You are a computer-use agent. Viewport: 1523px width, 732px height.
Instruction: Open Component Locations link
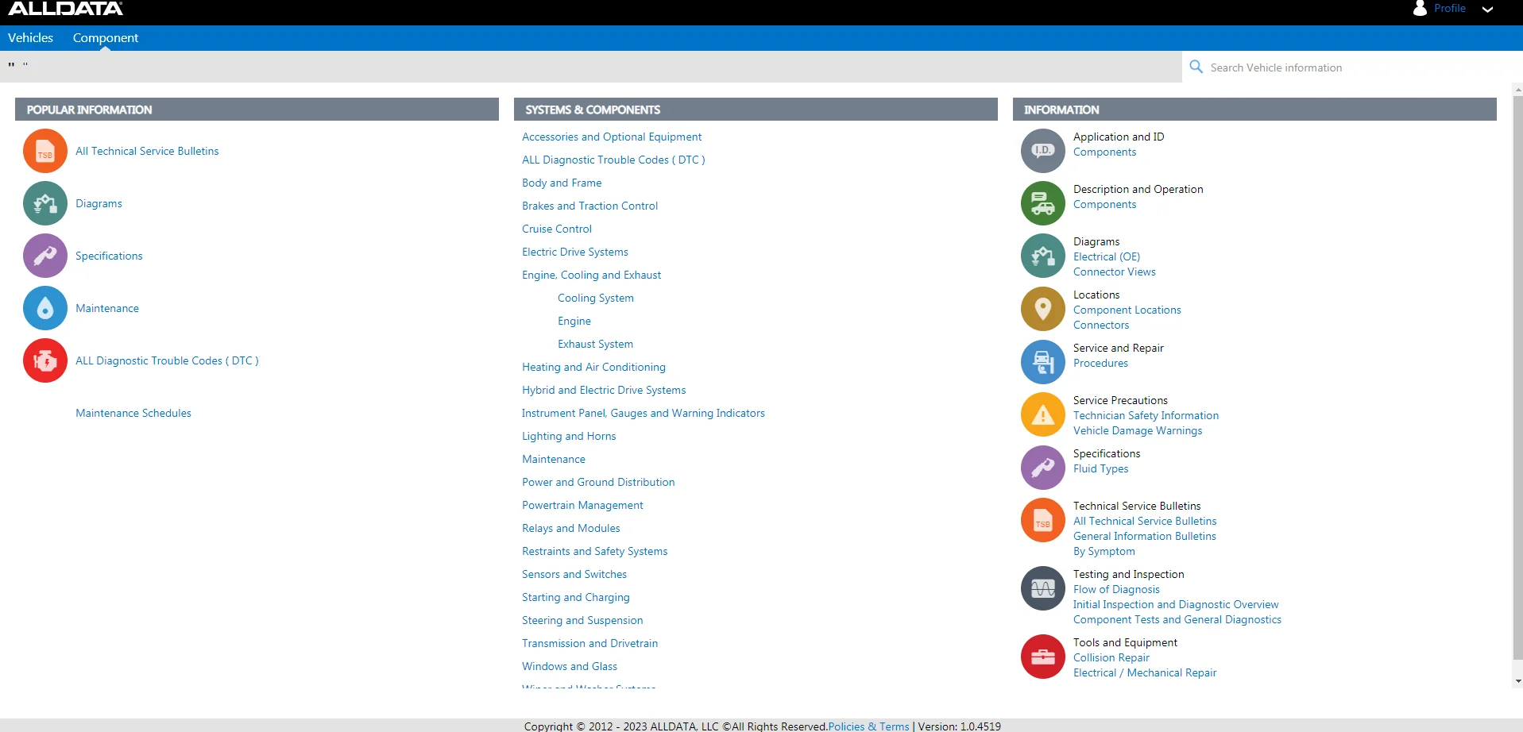click(x=1127, y=310)
